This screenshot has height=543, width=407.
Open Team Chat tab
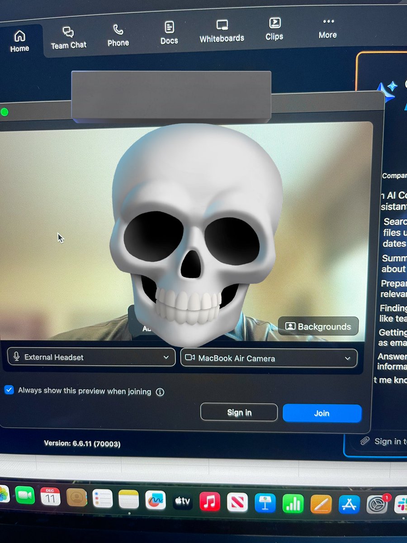coord(68,38)
